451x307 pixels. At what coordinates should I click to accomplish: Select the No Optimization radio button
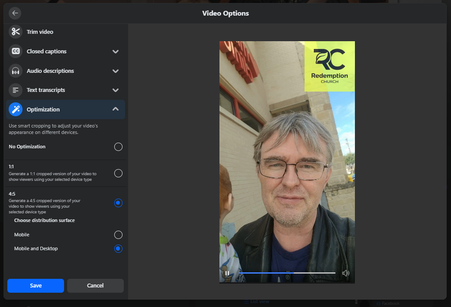click(x=118, y=147)
